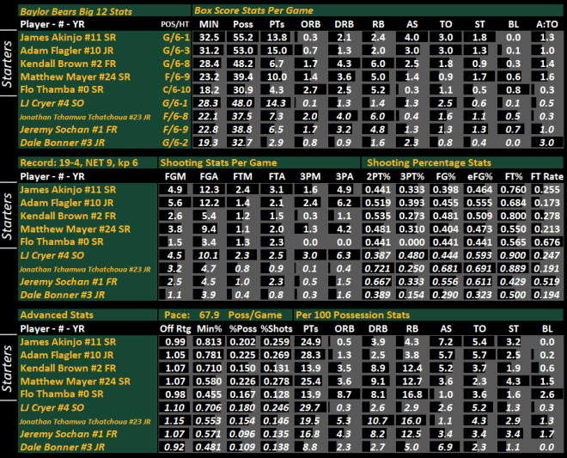
Task: Click the Pace value 67.9
Action: click(x=209, y=315)
